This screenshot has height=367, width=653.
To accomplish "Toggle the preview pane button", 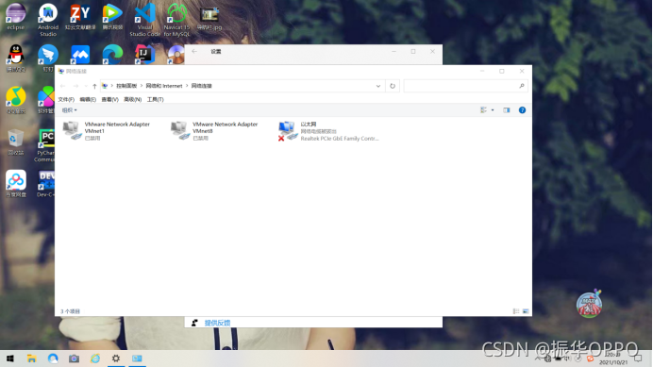I will coord(507,110).
